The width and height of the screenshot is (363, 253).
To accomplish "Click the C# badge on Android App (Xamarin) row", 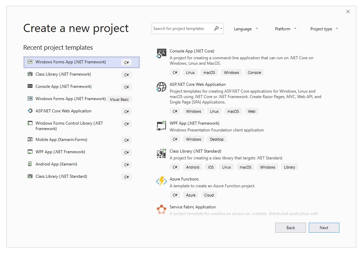I will pos(126,164).
